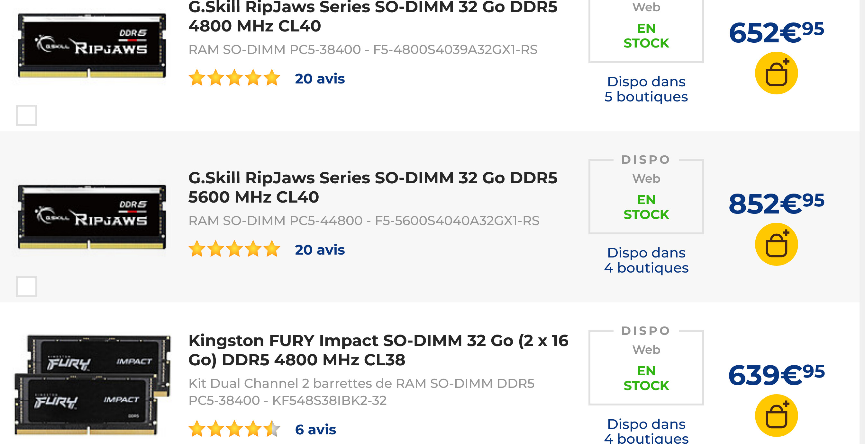This screenshot has width=865, height=444.
Task: Show 4 boutiques stocking Kingston FURY Impact
Action: click(646, 431)
